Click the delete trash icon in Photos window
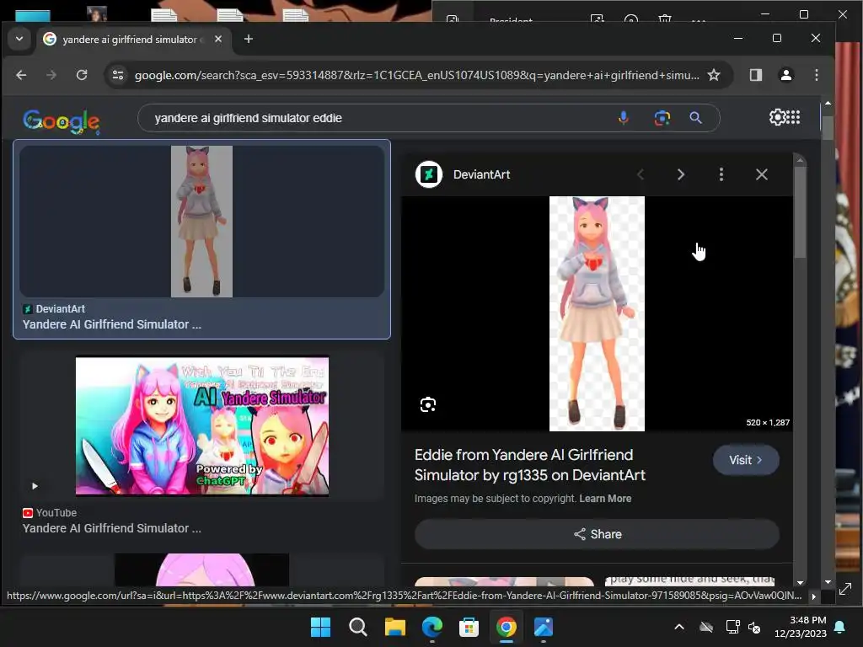Screen dimensions: 863x647 pyautogui.click(x=665, y=19)
